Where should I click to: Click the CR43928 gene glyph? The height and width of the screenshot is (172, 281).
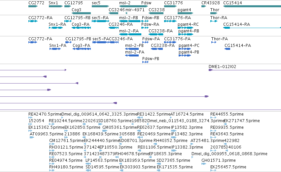coord(204,6)
